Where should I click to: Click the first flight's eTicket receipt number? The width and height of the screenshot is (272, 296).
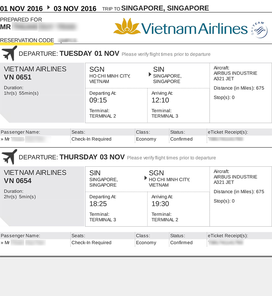pos(225,139)
